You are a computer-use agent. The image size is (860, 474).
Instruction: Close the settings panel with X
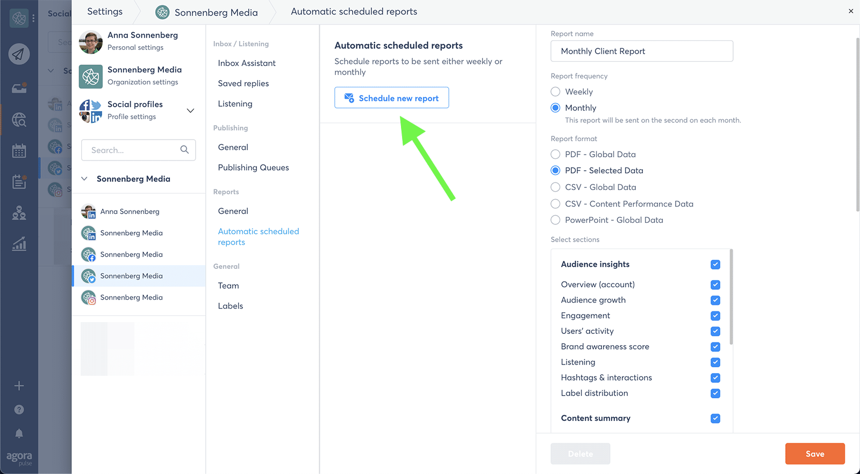tap(851, 11)
